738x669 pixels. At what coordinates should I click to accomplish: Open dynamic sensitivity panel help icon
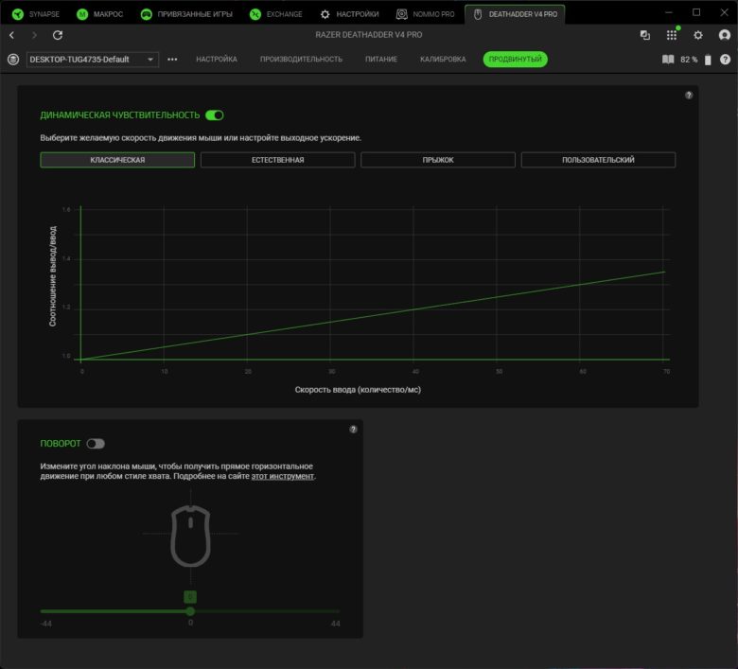[689, 96]
